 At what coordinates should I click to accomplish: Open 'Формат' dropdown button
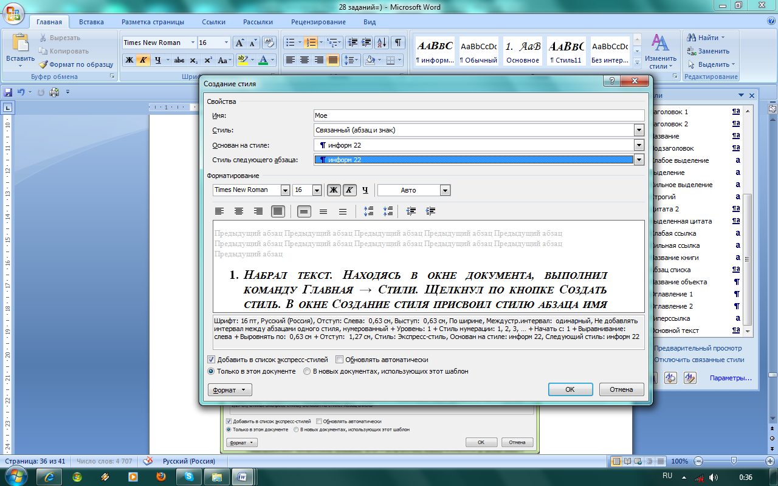[x=230, y=390]
